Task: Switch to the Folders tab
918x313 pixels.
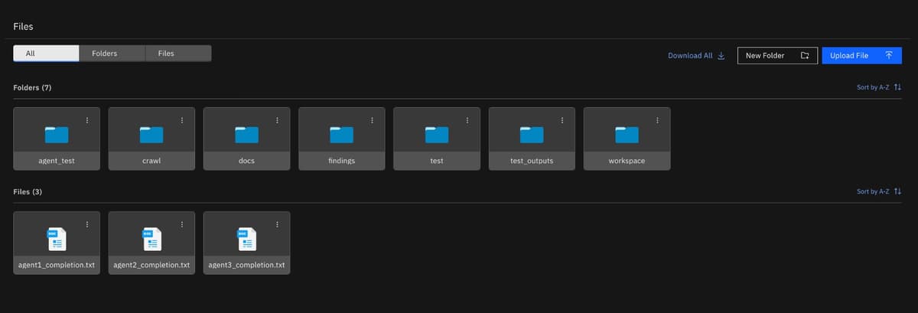Action: point(112,54)
